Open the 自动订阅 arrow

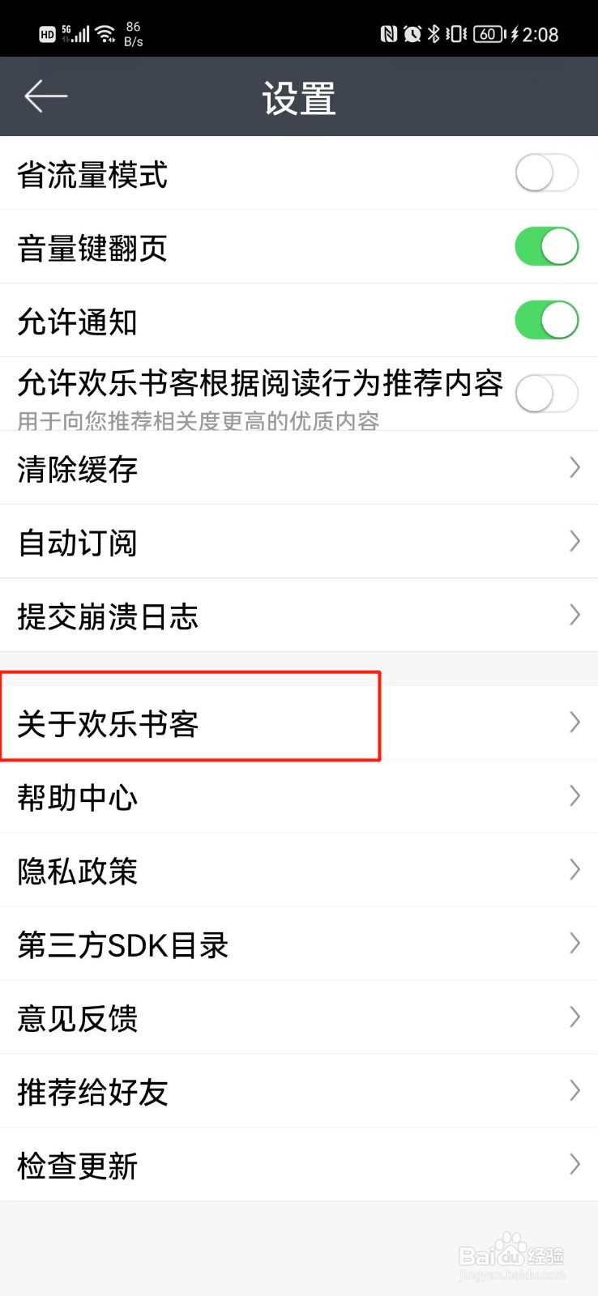[x=575, y=541]
